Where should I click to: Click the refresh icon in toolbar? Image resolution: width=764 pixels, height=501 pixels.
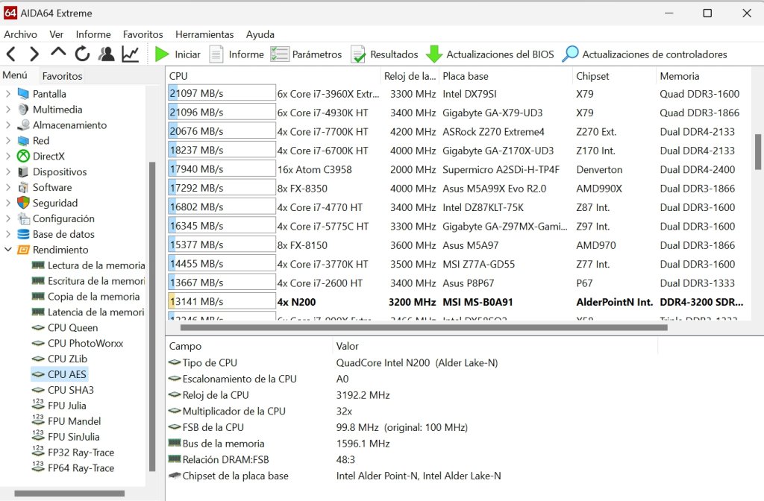[x=82, y=54]
